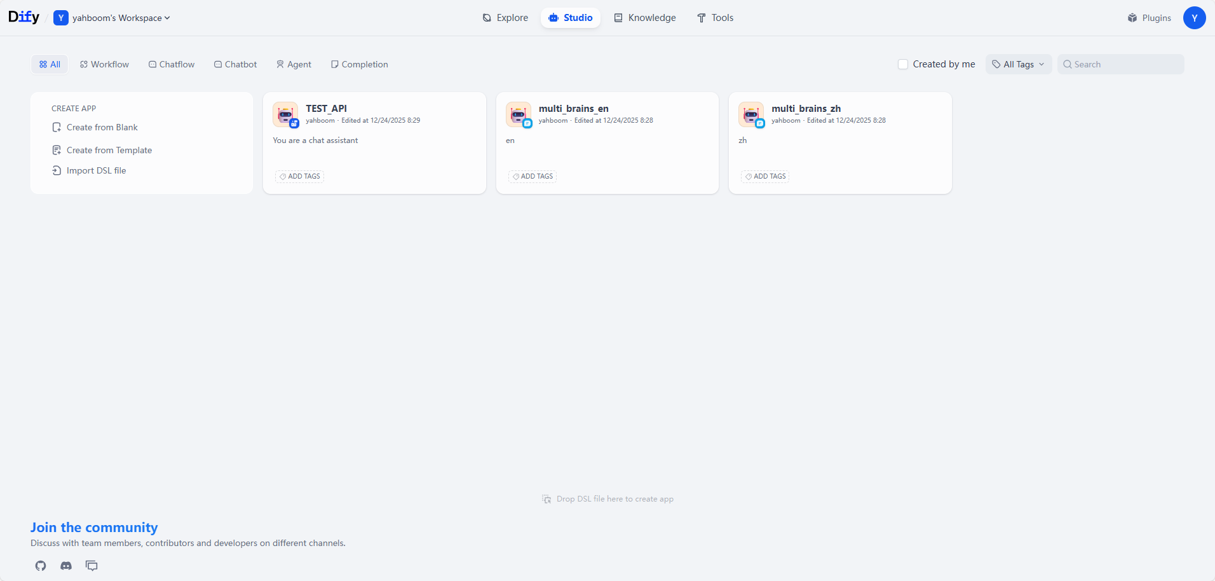1215x581 pixels.
Task: Select the Studio tab
Action: click(571, 18)
